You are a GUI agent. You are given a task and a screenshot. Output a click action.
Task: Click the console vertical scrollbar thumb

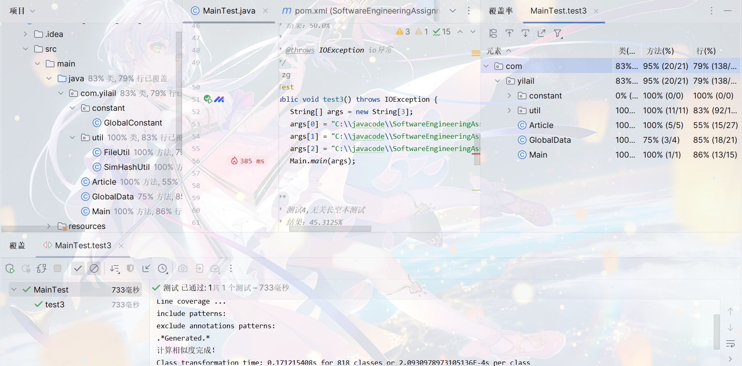tap(717, 332)
